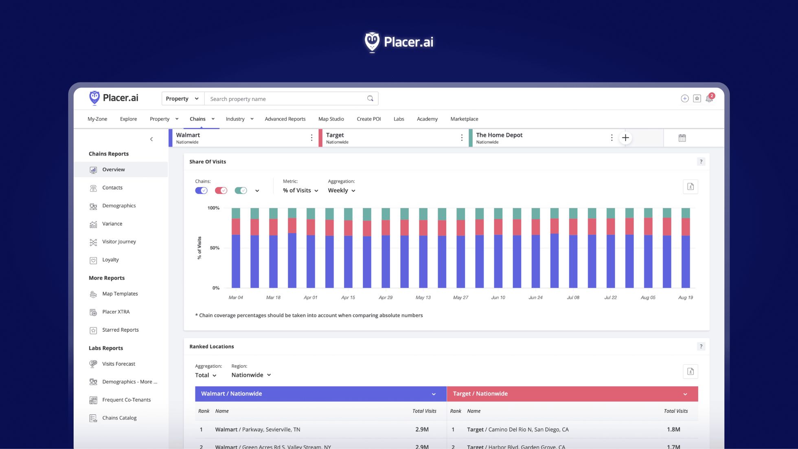Disable the Walmart chain toggle
798x449 pixels.
(201, 190)
